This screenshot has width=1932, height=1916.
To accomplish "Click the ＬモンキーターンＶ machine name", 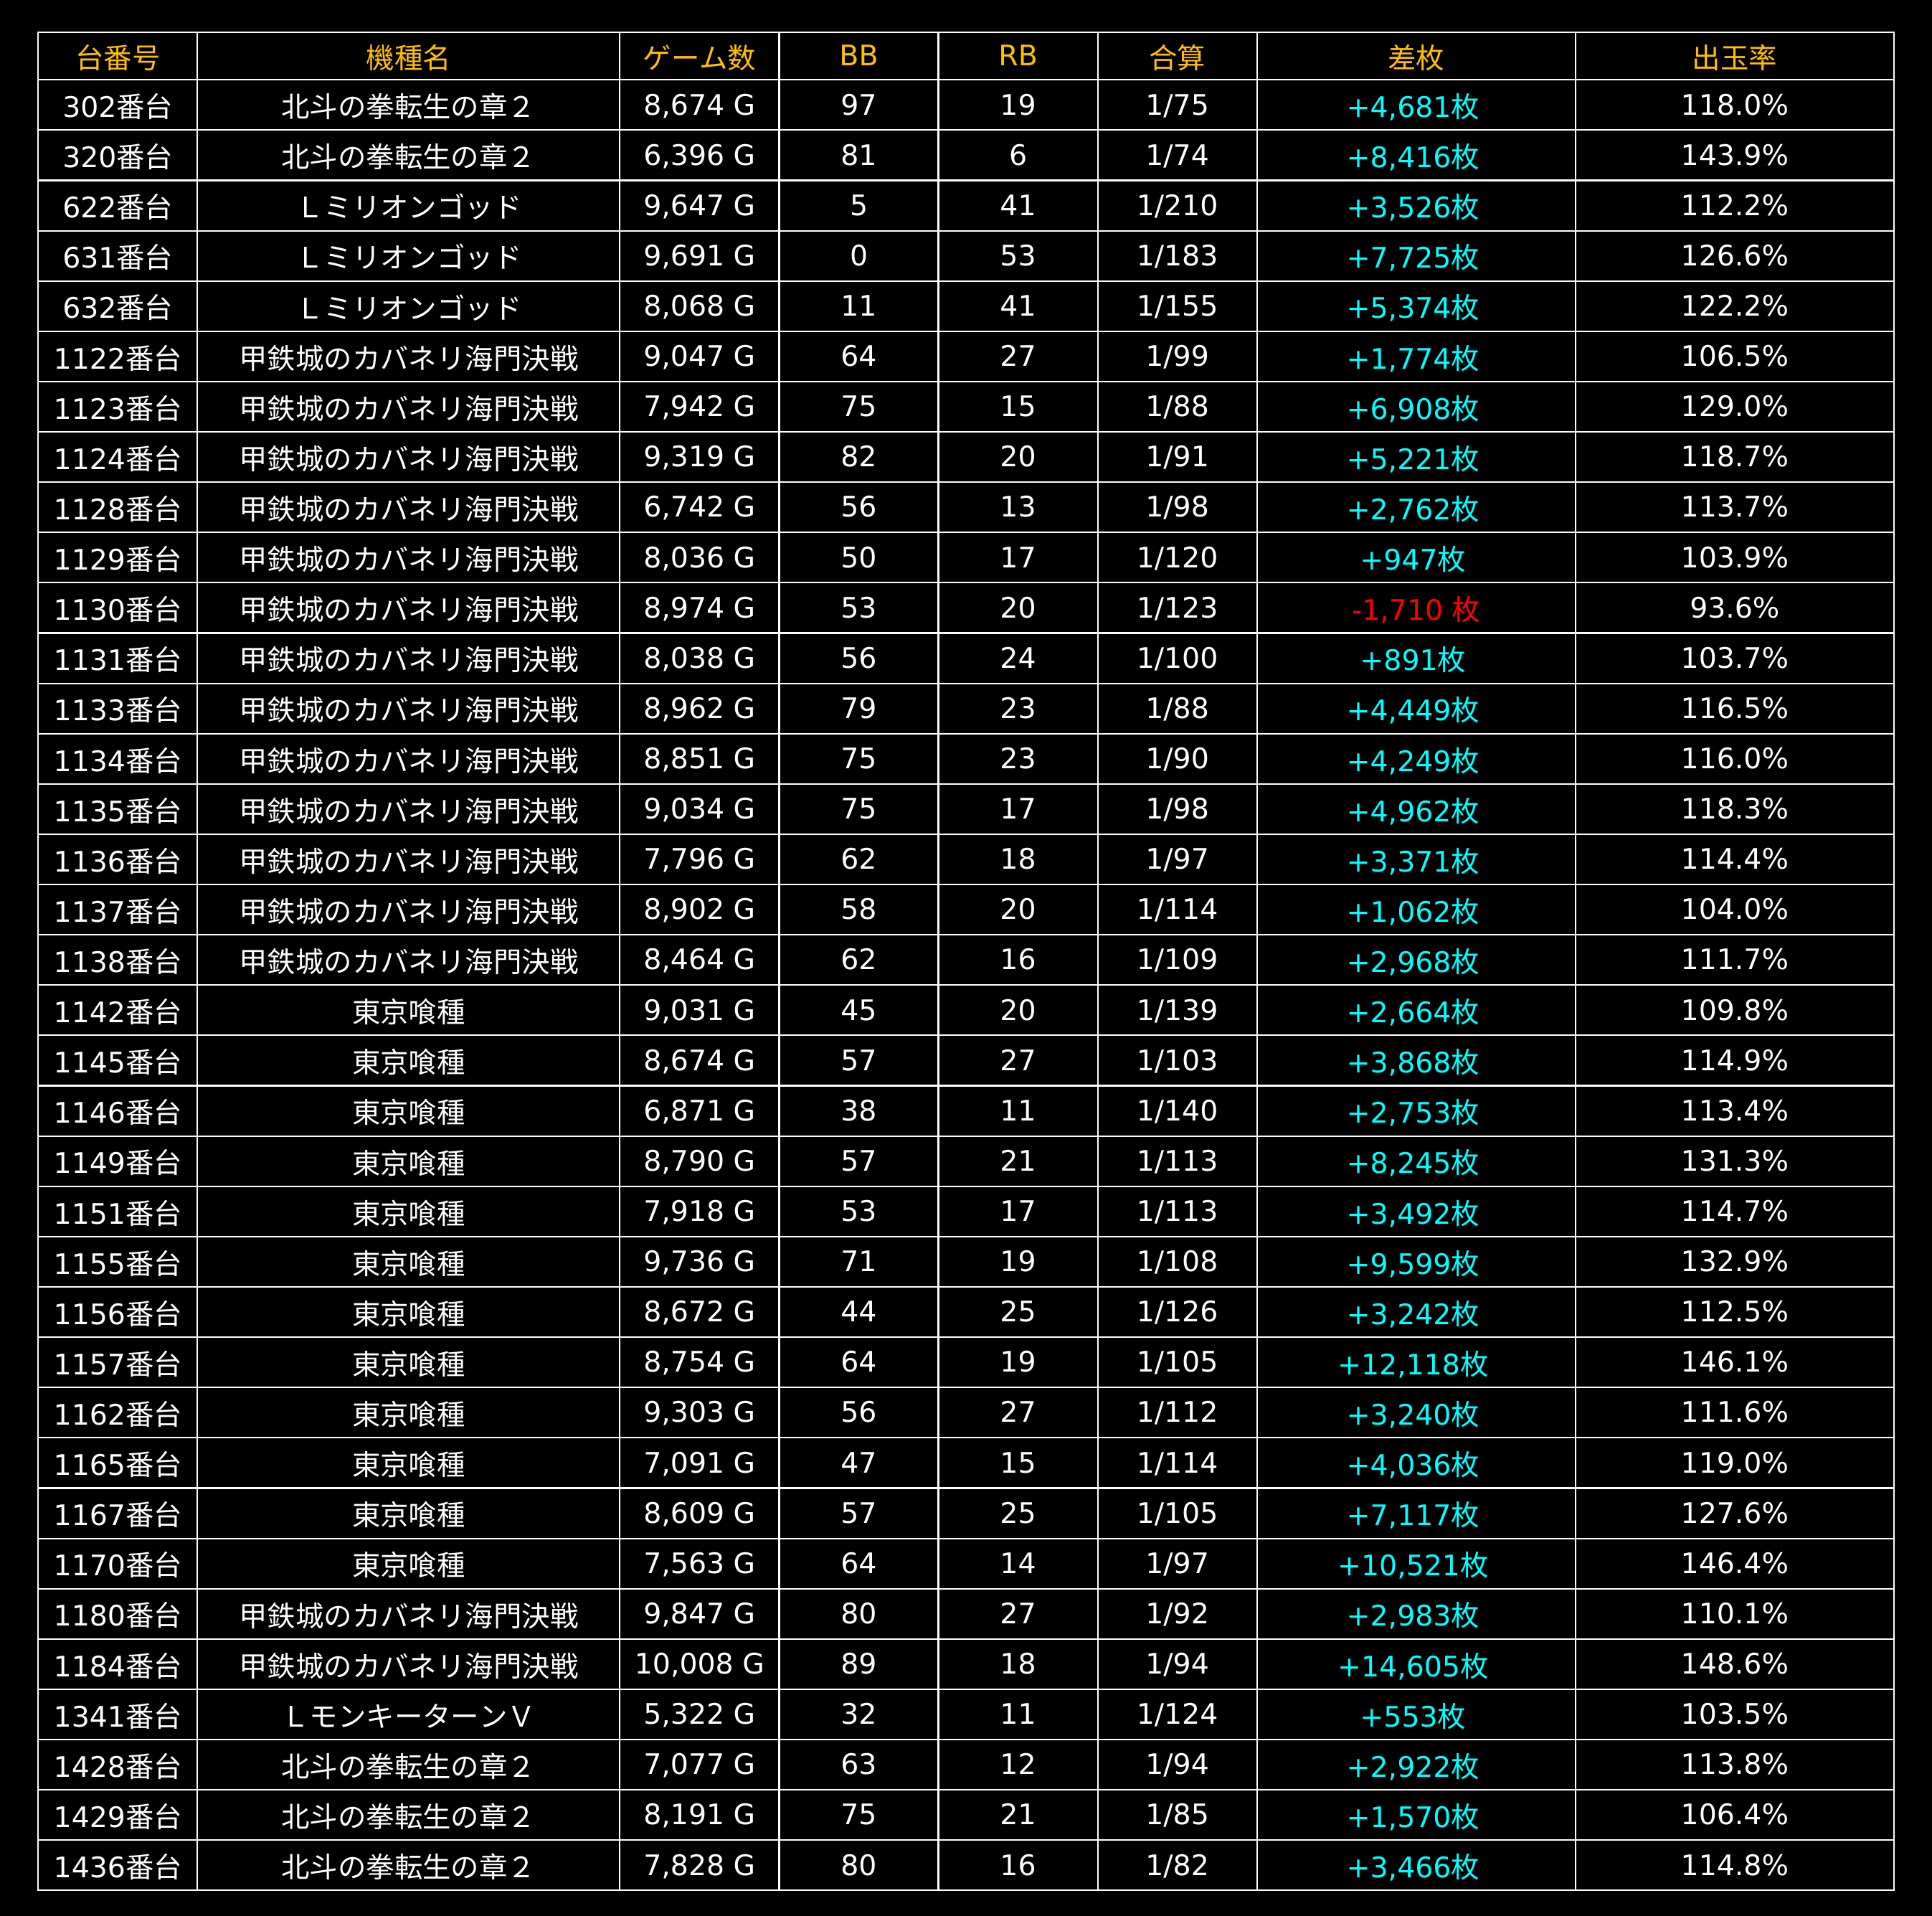I will (x=408, y=1715).
